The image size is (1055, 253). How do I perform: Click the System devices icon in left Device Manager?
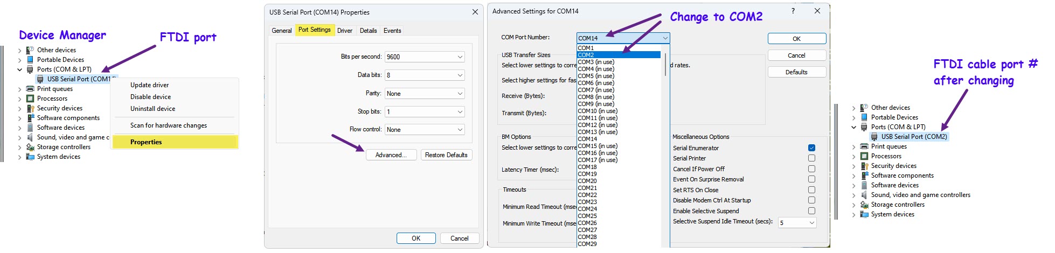point(30,157)
